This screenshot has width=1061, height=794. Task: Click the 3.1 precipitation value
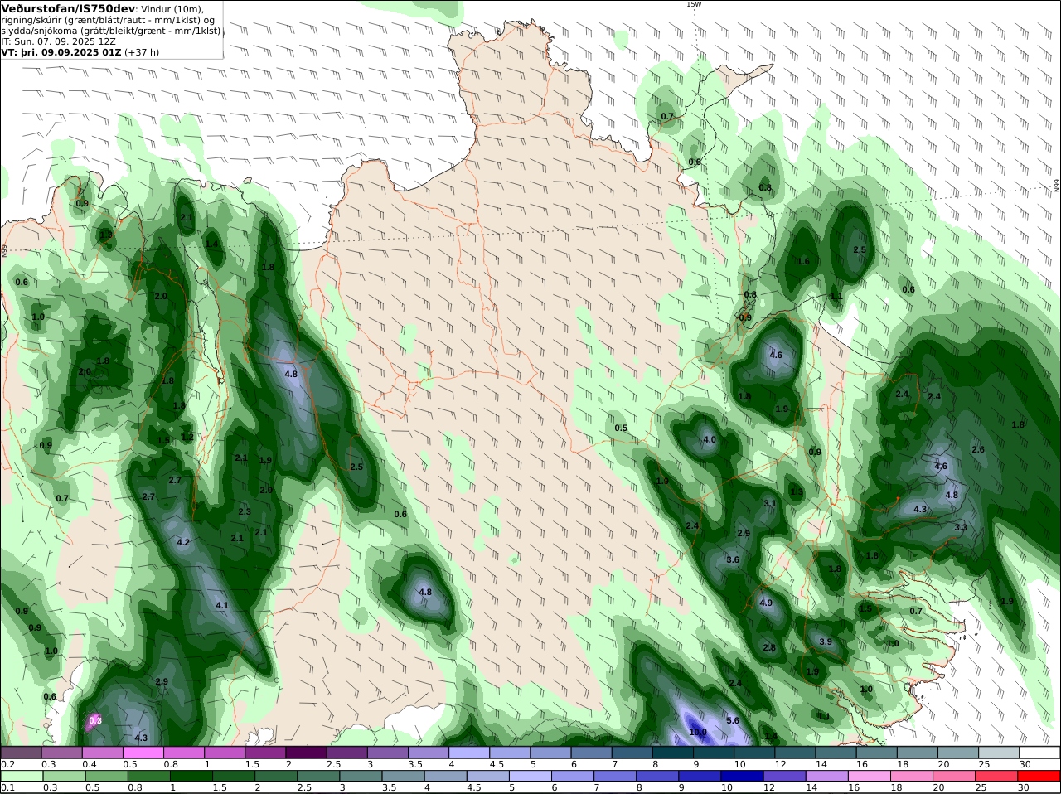[769, 503]
